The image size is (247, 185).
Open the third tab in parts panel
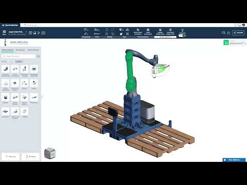point(33,50)
